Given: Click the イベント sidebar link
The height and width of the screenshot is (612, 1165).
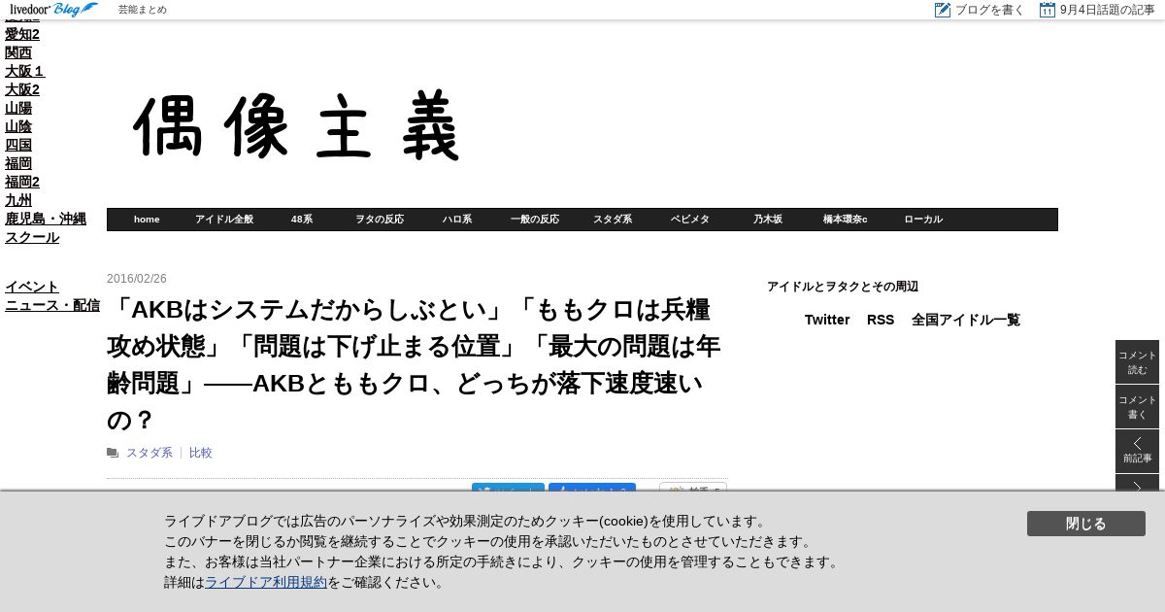Looking at the screenshot, I should (x=32, y=287).
